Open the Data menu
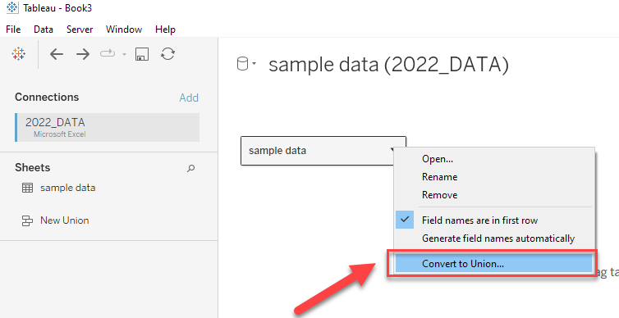619x318 pixels. point(44,30)
